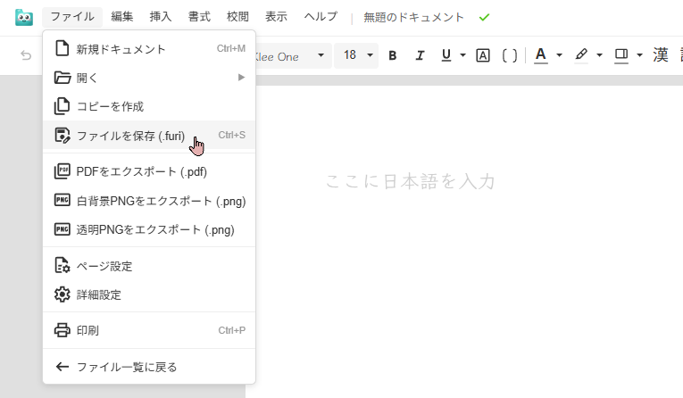Screen dimensions: 683x398
Task: Click the transparent PNG icon
Action: point(62,229)
